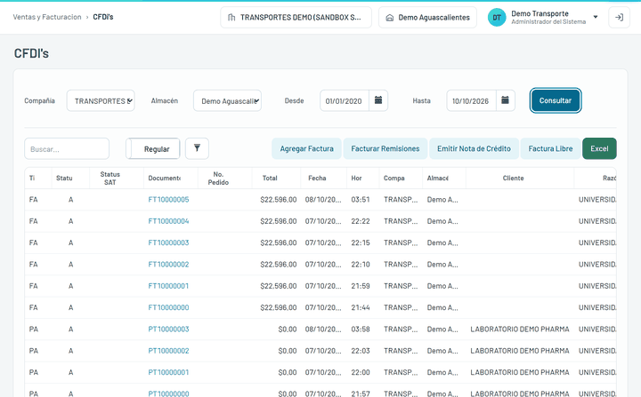
Task: Click the Agregar Factura button
Action: pos(306,148)
